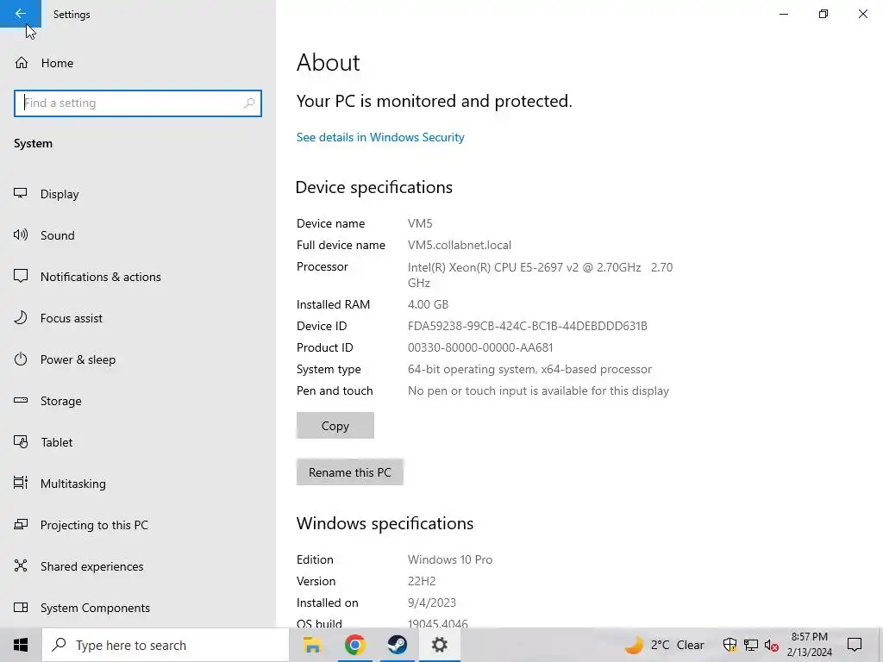Click the Notifications & actions icon
The width and height of the screenshot is (883, 662).
click(x=21, y=277)
